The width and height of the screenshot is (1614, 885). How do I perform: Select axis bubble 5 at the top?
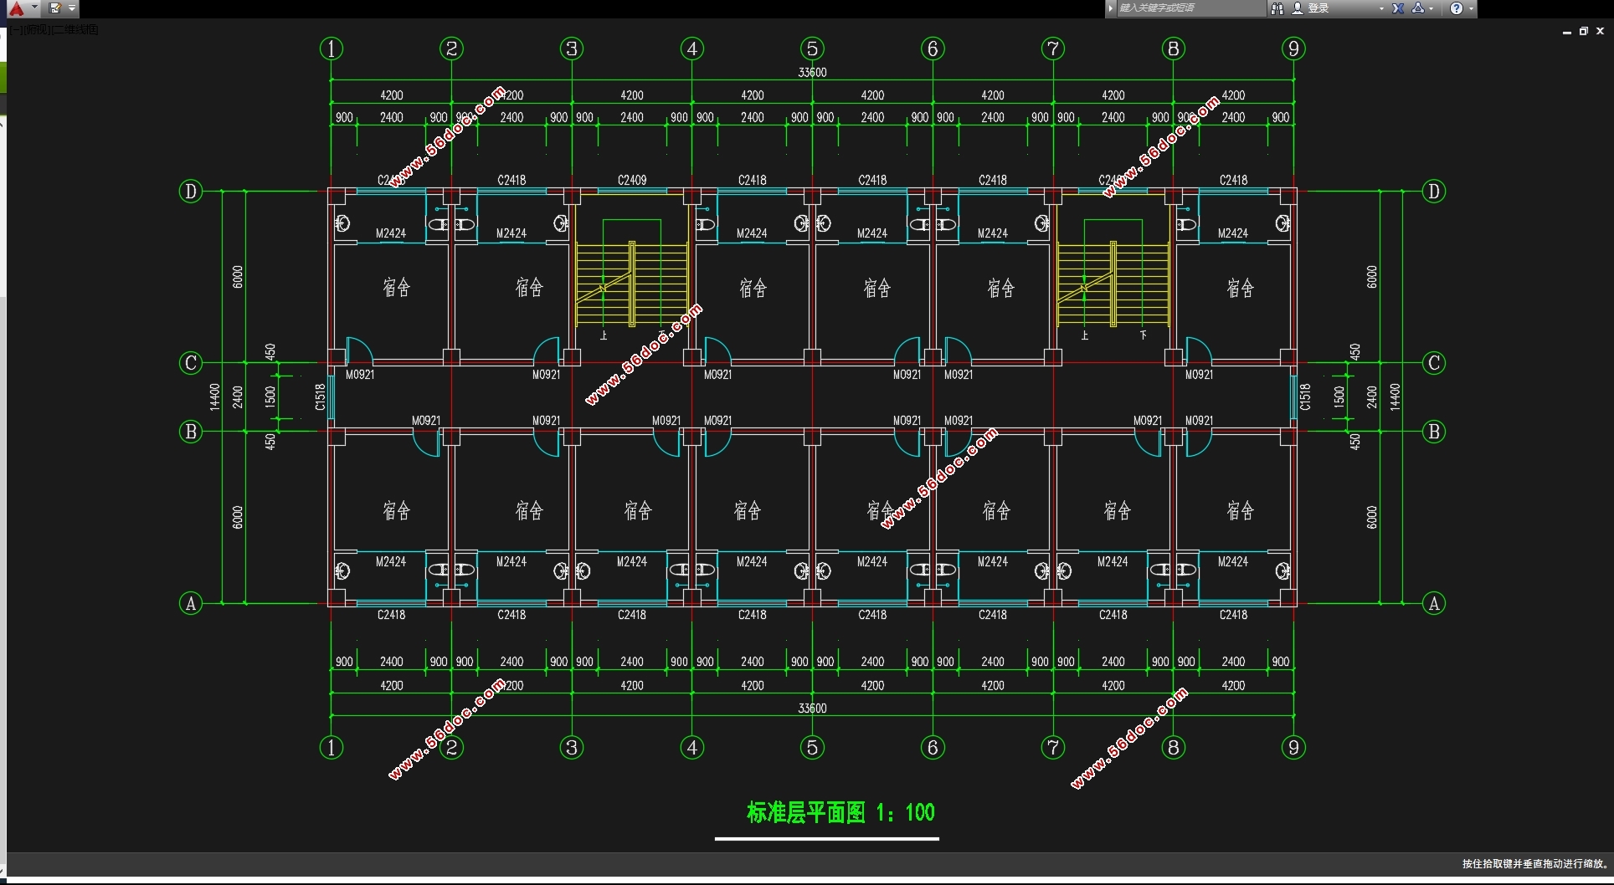(x=812, y=49)
